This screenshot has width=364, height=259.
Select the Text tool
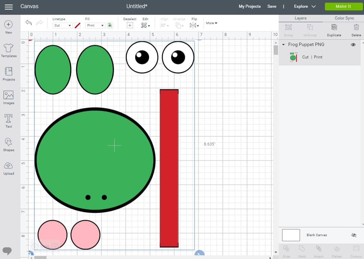click(x=8, y=121)
